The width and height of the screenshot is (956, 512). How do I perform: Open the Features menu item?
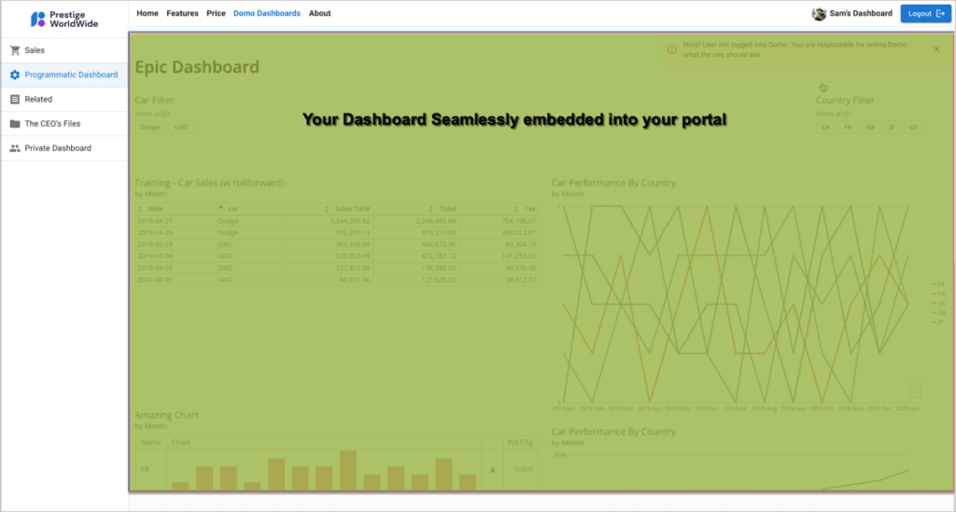coord(182,13)
